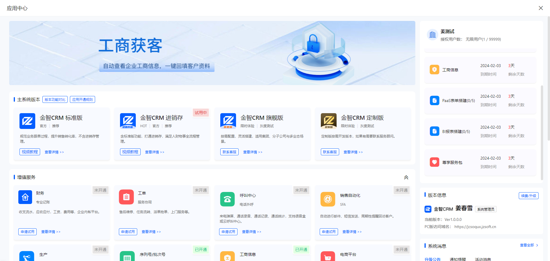Switch to the 升级公告 tab
Screen dimensions: 550x261
point(432,259)
